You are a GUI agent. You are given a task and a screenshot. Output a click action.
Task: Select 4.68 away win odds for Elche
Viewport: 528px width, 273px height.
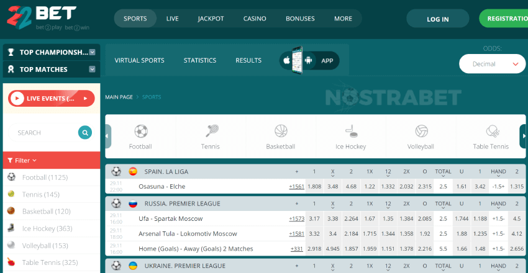(x=351, y=186)
